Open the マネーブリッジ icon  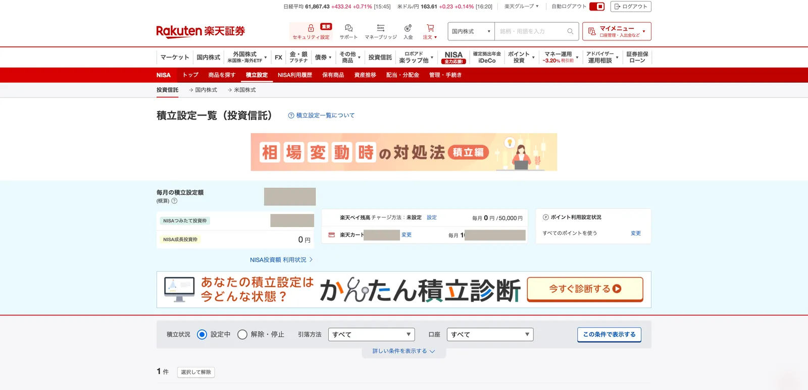[x=381, y=28]
